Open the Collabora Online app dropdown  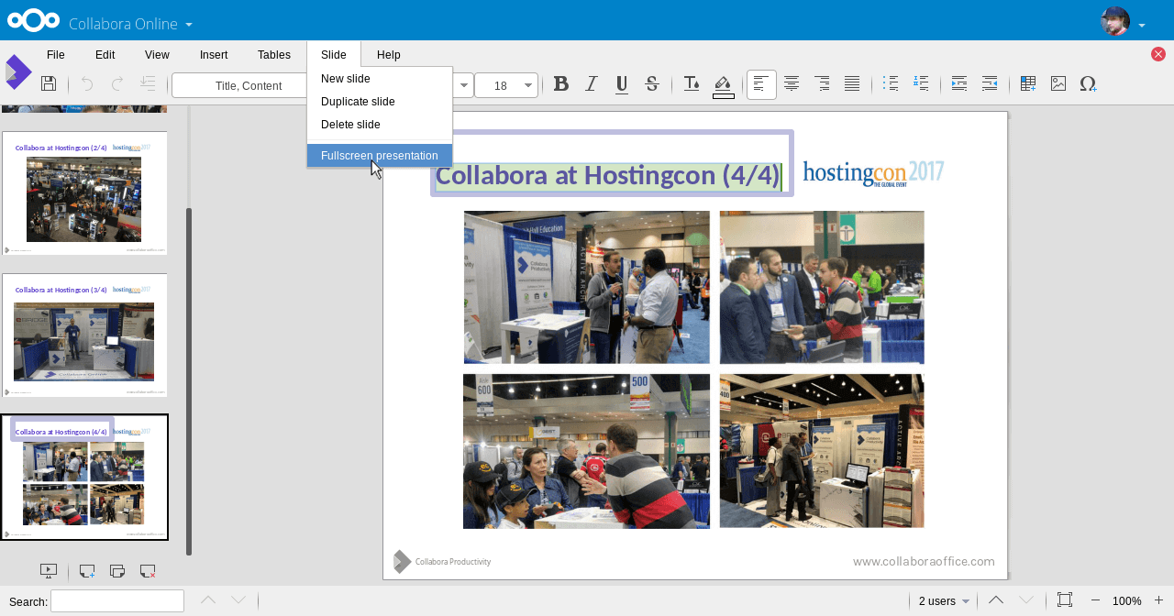pyautogui.click(x=130, y=24)
